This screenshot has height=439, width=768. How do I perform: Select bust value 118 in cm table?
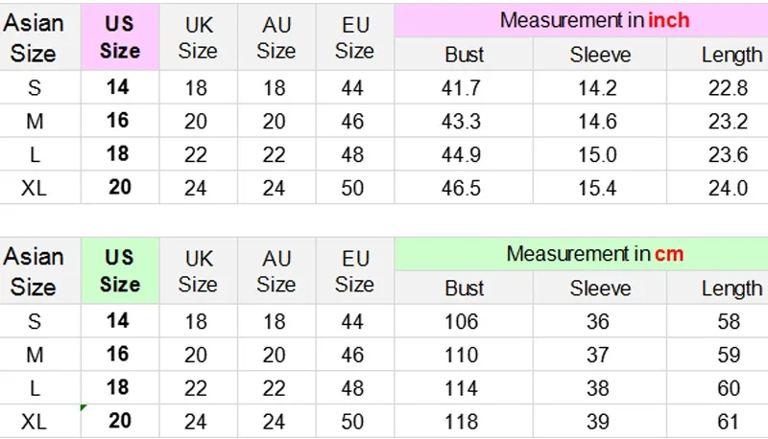(x=461, y=422)
